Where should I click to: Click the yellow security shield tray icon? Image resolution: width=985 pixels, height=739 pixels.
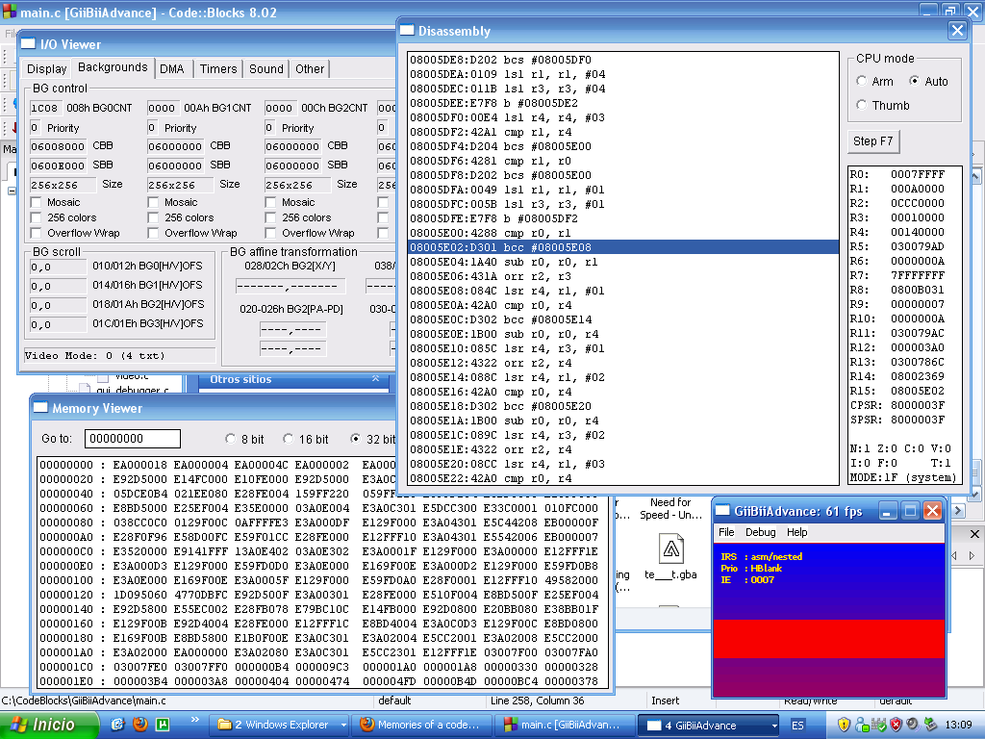[x=844, y=725]
